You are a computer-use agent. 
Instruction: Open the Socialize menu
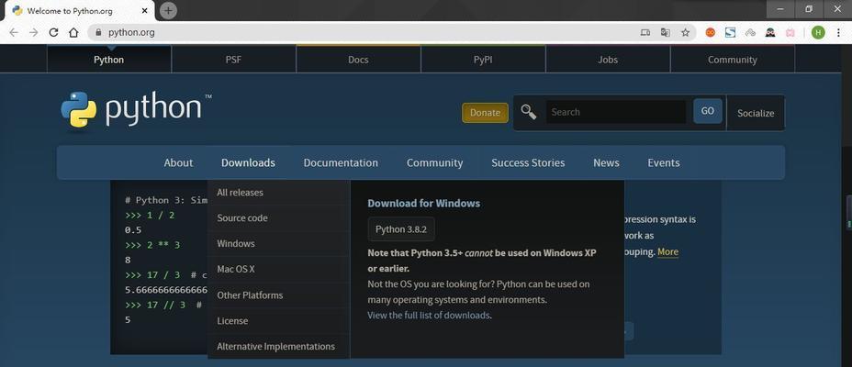[x=756, y=113]
